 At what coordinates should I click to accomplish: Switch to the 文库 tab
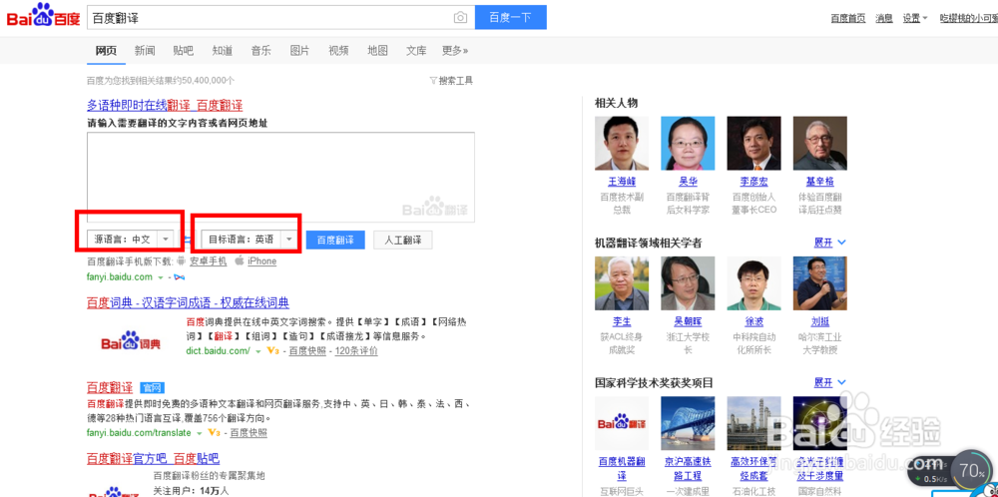point(416,51)
